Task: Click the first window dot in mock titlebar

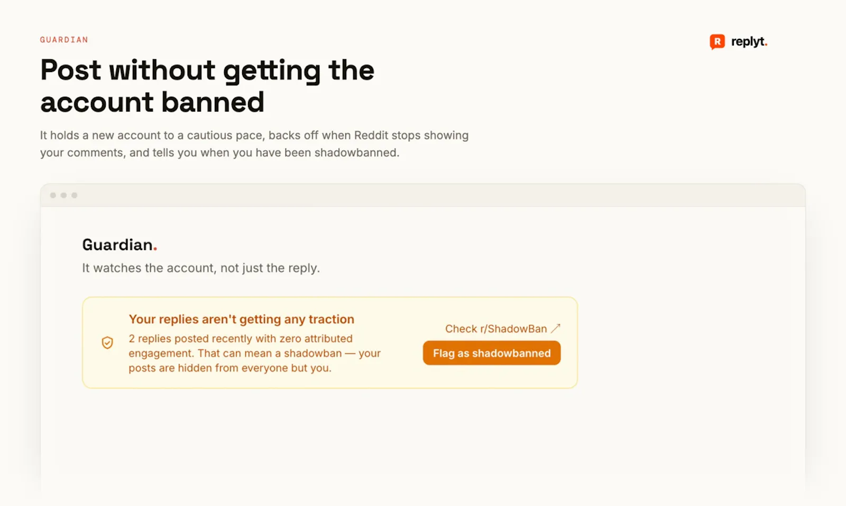Action: 53,195
